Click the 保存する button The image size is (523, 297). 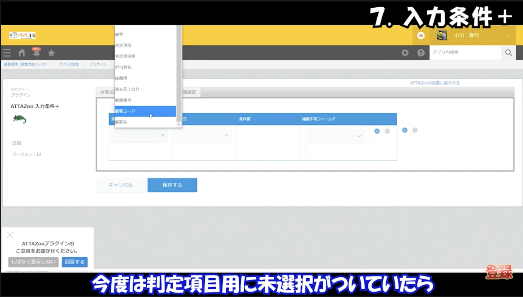(172, 185)
